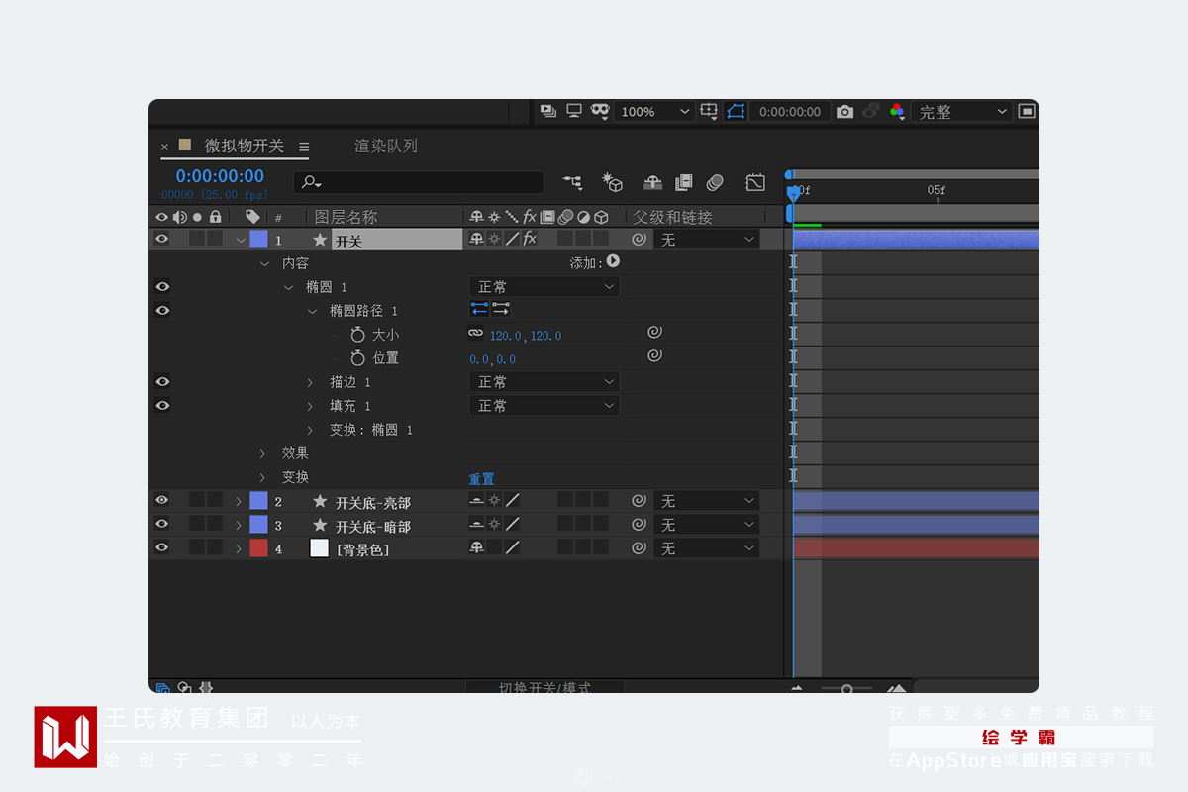
Task: Click the primary viewer monitor icon
Action: pyautogui.click(x=574, y=111)
